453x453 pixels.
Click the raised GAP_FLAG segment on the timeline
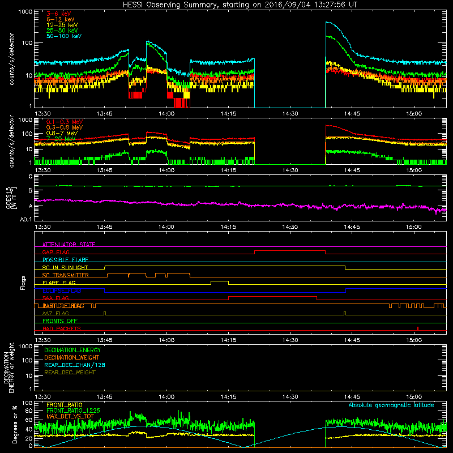[x=290, y=250]
